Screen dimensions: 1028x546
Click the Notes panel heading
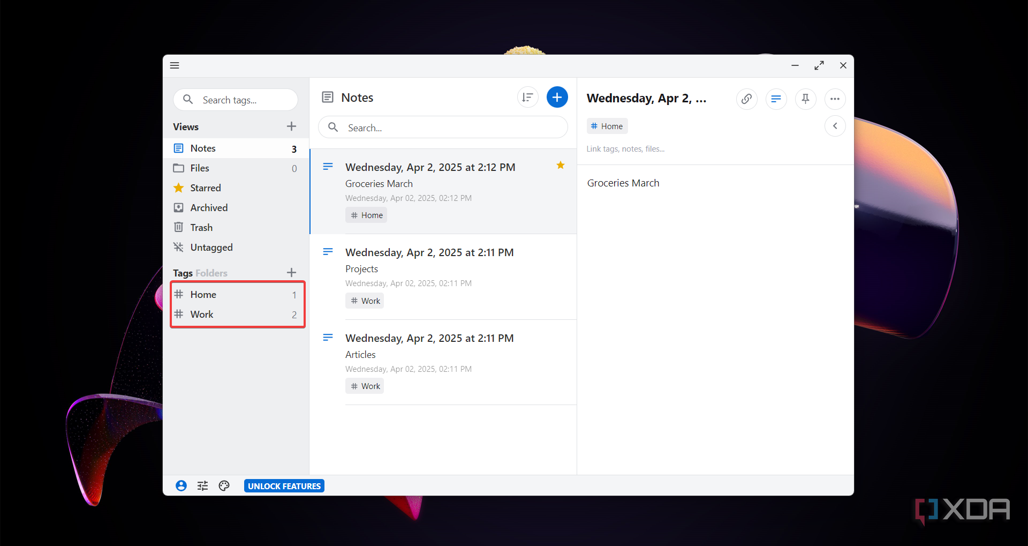tap(357, 98)
